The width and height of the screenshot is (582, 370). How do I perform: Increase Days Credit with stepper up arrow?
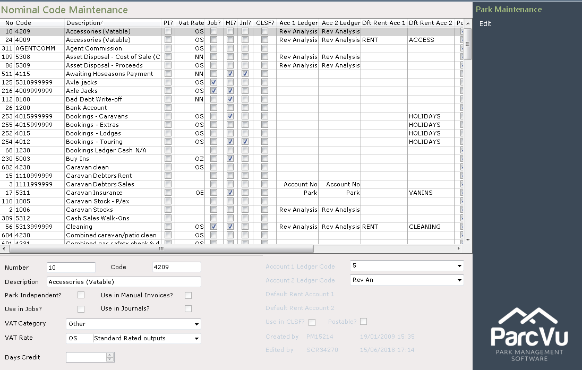click(x=109, y=355)
